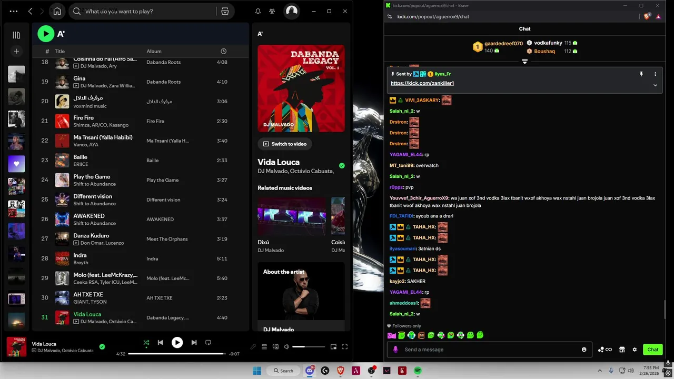Toggle saved checkmark next to Vida Louca title in side panel

tap(342, 166)
